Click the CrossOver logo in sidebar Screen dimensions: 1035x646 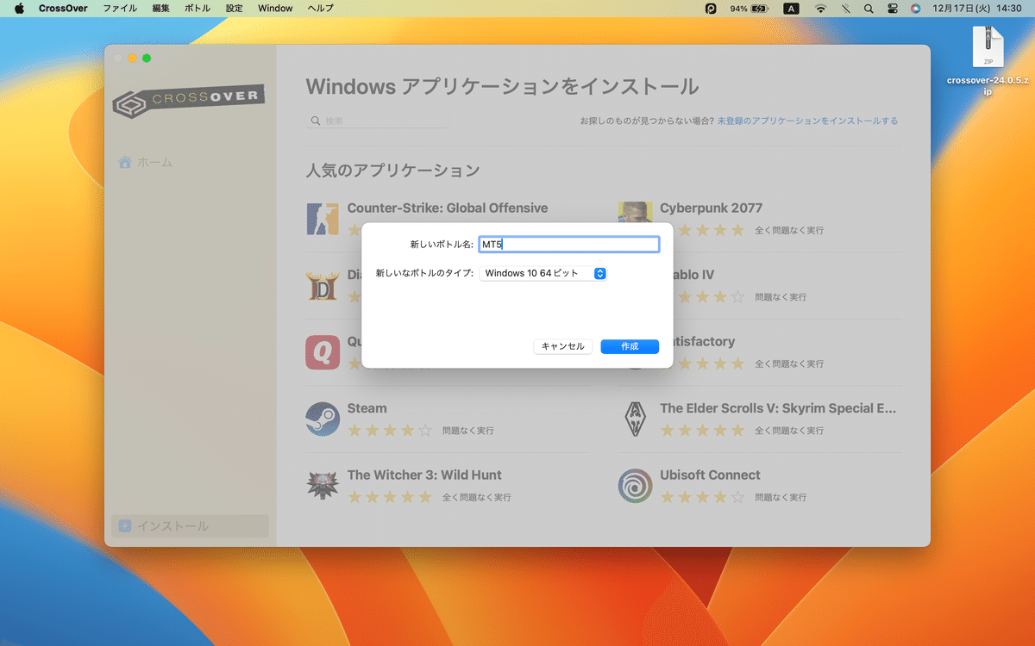click(x=189, y=101)
